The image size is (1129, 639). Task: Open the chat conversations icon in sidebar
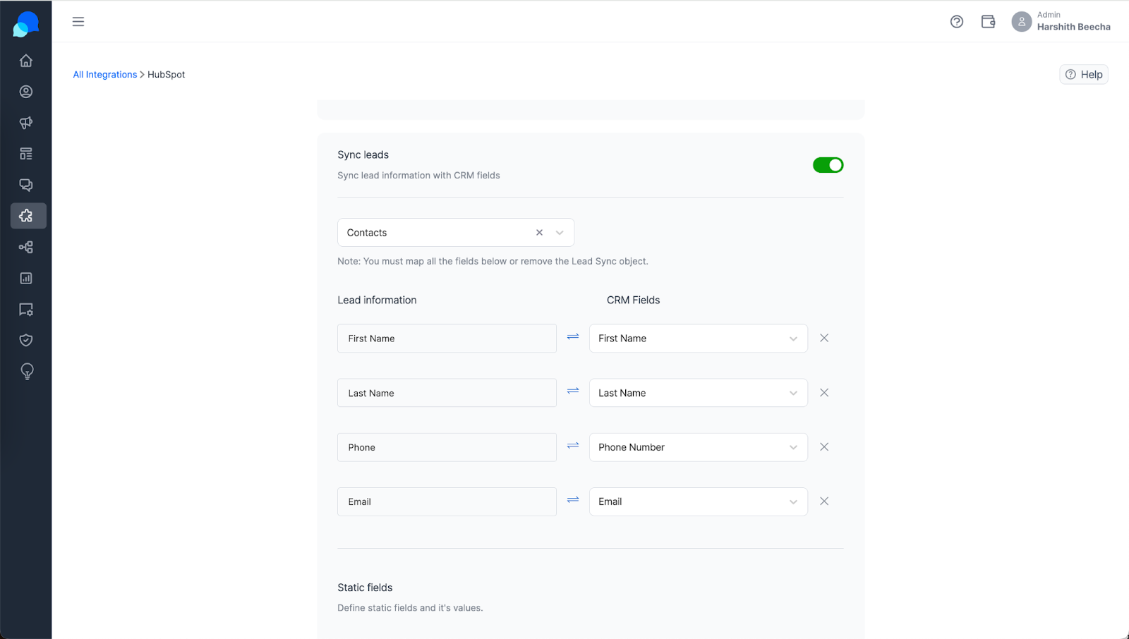(26, 185)
